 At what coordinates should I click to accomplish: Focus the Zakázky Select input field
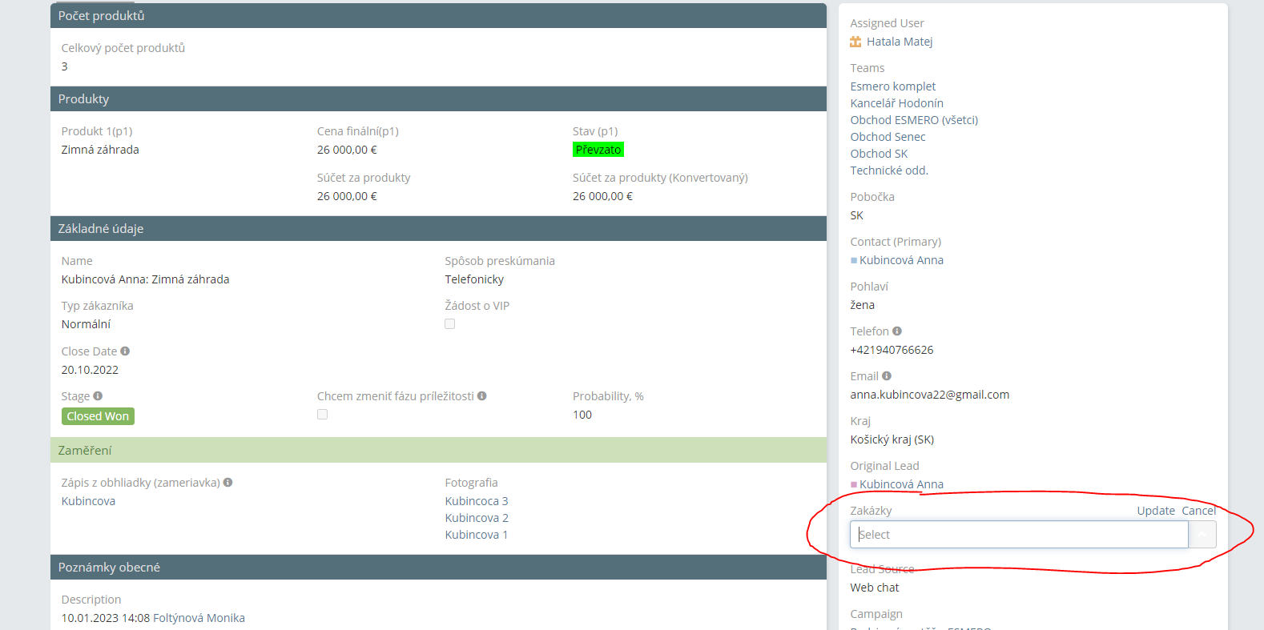1019,535
